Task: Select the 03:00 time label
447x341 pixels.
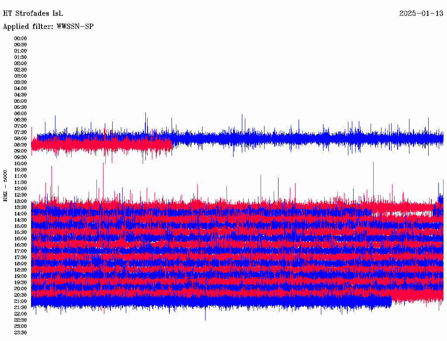Action: [x=21, y=76]
